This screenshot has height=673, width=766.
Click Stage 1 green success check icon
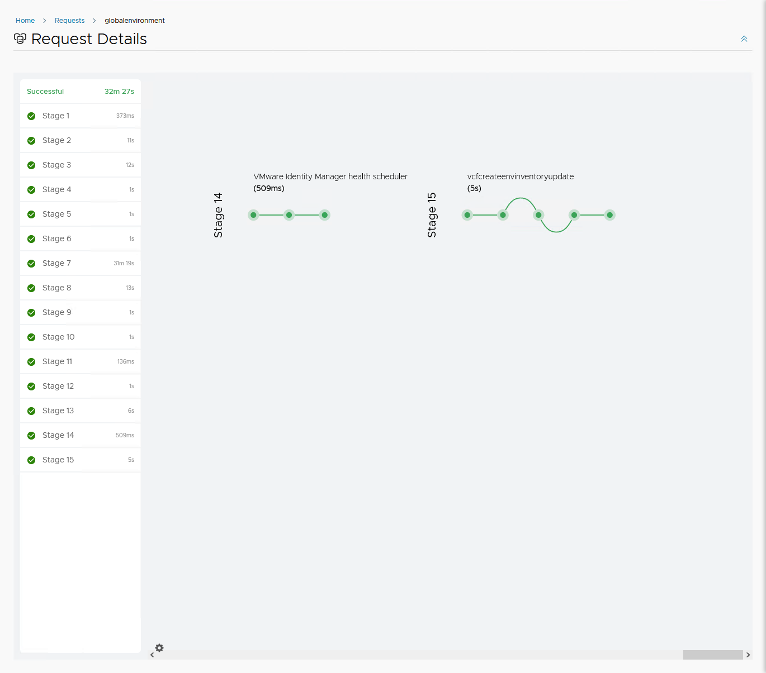pos(31,116)
